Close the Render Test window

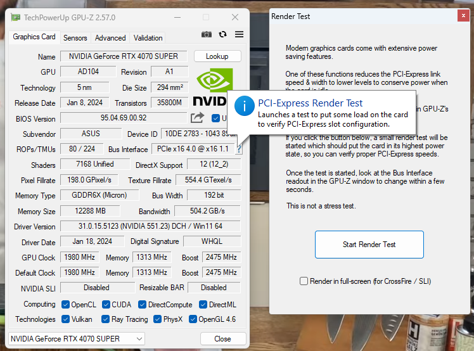[463, 16]
